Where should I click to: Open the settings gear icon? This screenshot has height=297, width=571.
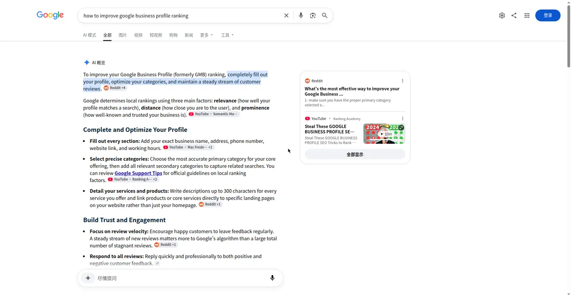point(502,16)
